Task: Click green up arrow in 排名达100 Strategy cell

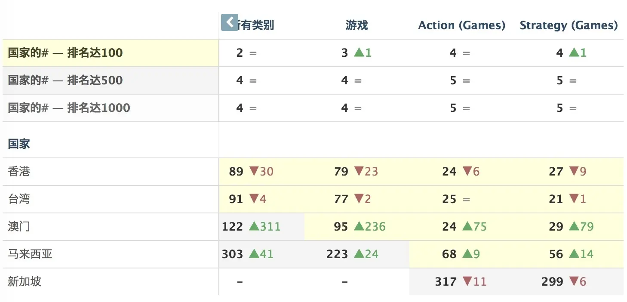Action: (574, 52)
